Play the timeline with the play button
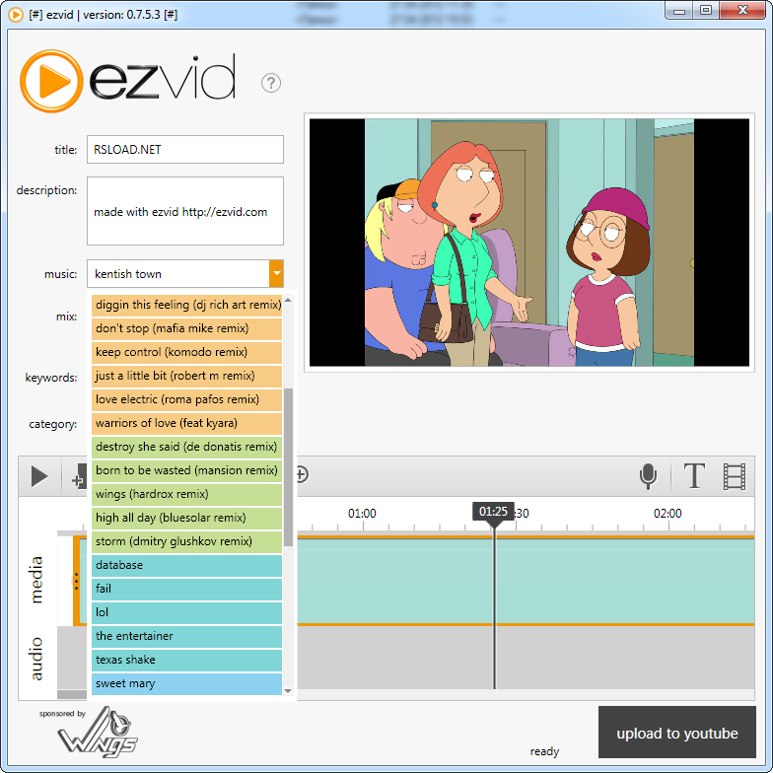 tap(39, 477)
